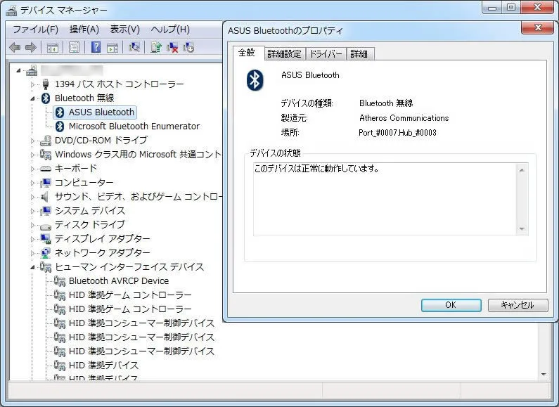Open the ヘルプ(H) menu
The height and width of the screenshot is (407, 559).
pyautogui.click(x=170, y=30)
